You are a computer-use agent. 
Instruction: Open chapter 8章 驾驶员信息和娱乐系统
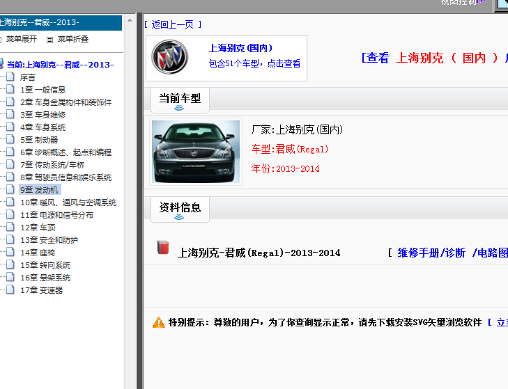pos(66,177)
